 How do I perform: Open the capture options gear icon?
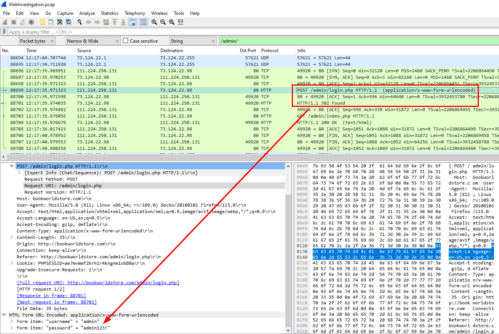point(31,22)
